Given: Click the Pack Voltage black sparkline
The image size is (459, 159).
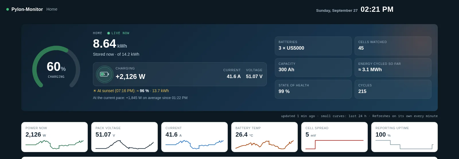Looking at the screenshot, I should click(125, 144).
